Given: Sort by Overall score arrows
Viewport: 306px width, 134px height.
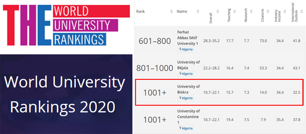Looking at the screenshot, I should click(218, 11).
